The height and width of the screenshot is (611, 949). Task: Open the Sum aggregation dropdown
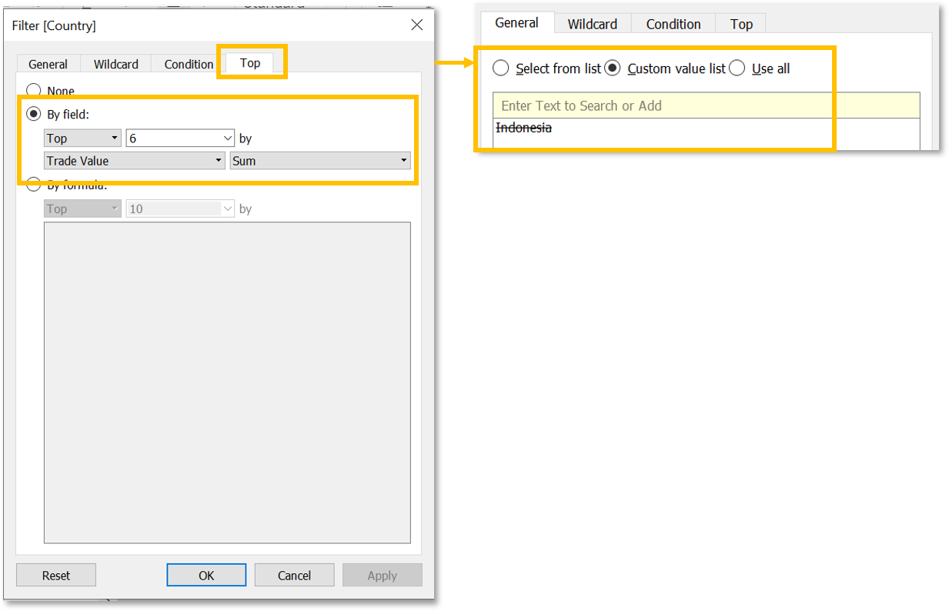click(x=320, y=161)
